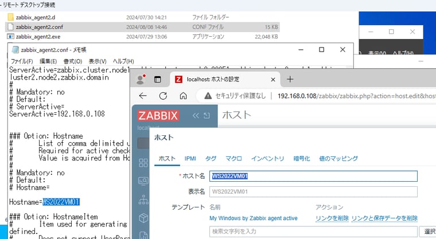
Task: Click ServerActive=192.168.0.108 line in Notepad
Action: (57, 114)
